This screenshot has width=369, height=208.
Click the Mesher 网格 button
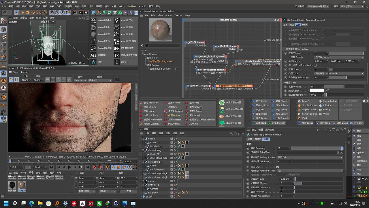(x=276, y=123)
